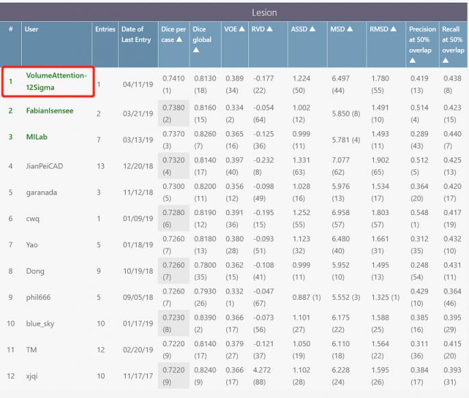Click MSD value 5.552 (3)
Screen dimensions: 469x398
pyautogui.click(x=346, y=298)
